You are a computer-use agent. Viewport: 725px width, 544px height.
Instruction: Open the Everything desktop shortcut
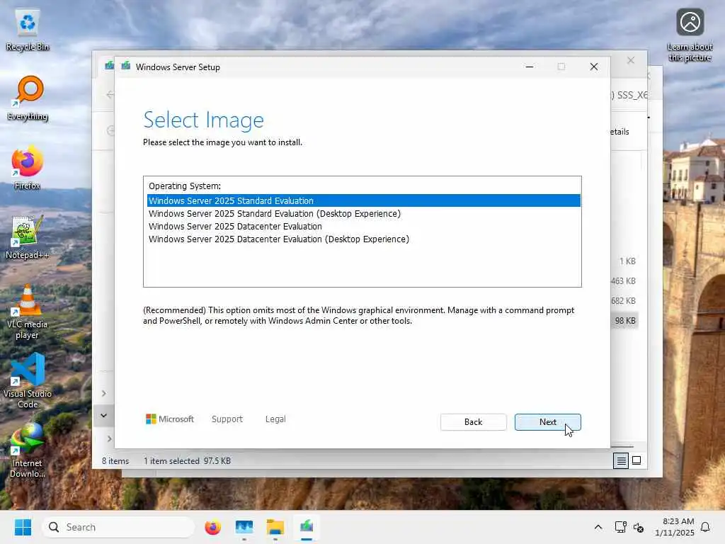[28, 98]
